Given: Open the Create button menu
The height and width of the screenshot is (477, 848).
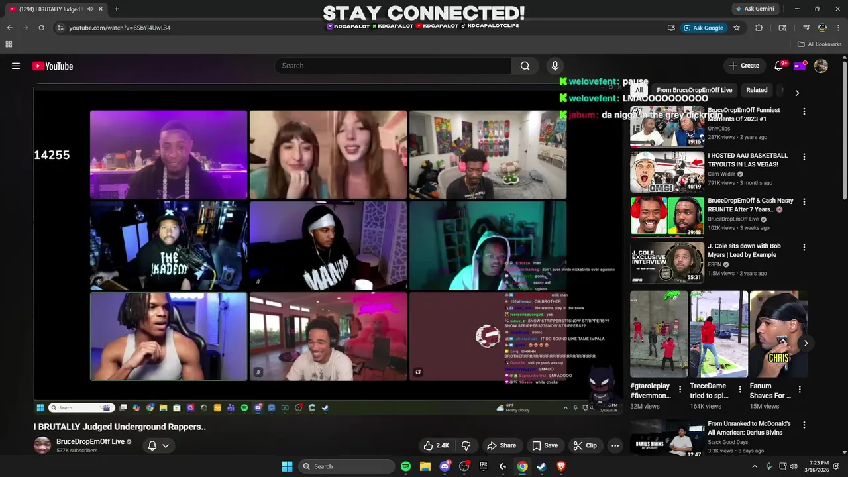Looking at the screenshot, I should coord(744,66).
